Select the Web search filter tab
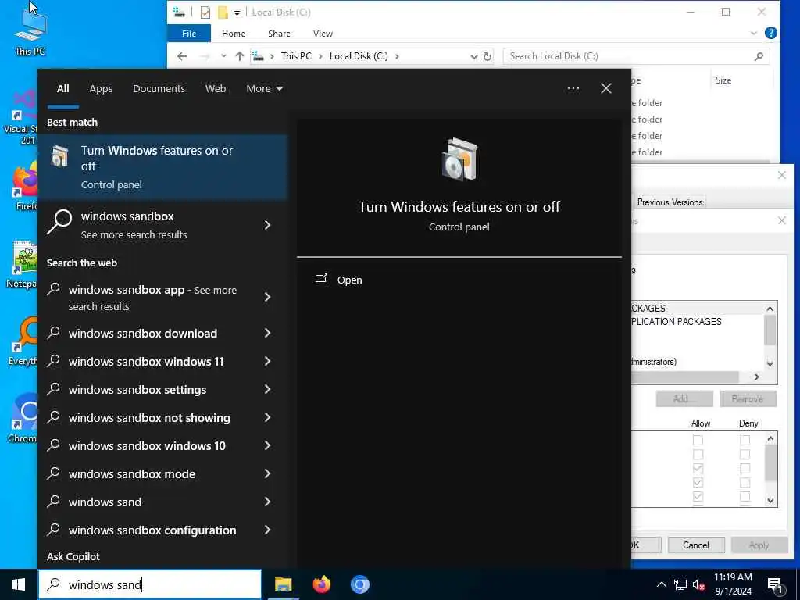 (216, 89)
